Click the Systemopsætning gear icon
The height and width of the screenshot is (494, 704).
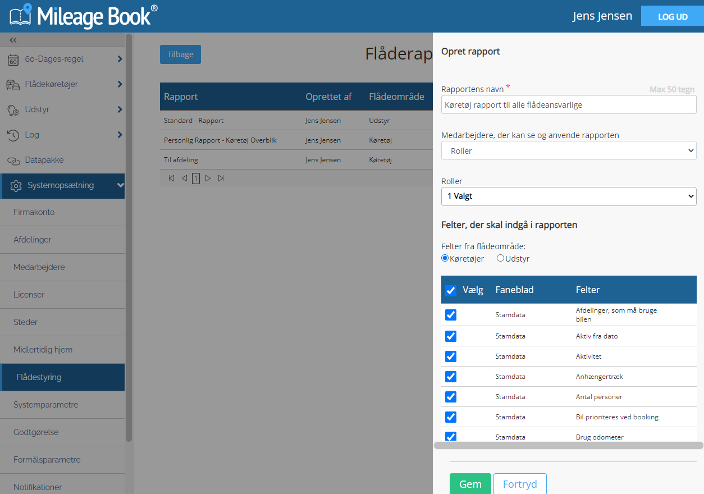(x=16, y=186)
